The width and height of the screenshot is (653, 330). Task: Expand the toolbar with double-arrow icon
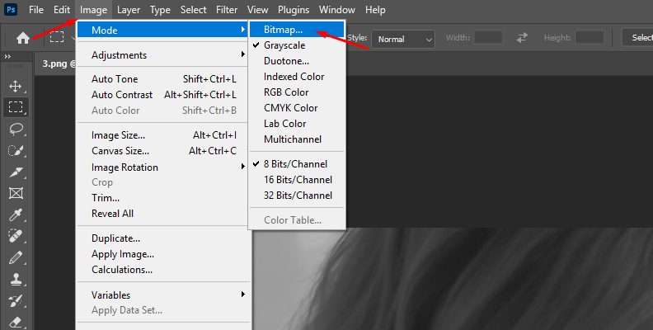[7, 56]
